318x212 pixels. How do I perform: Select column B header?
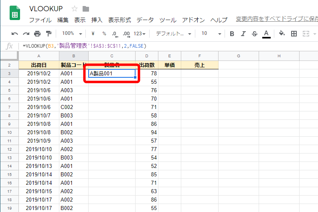pos(74,56)
